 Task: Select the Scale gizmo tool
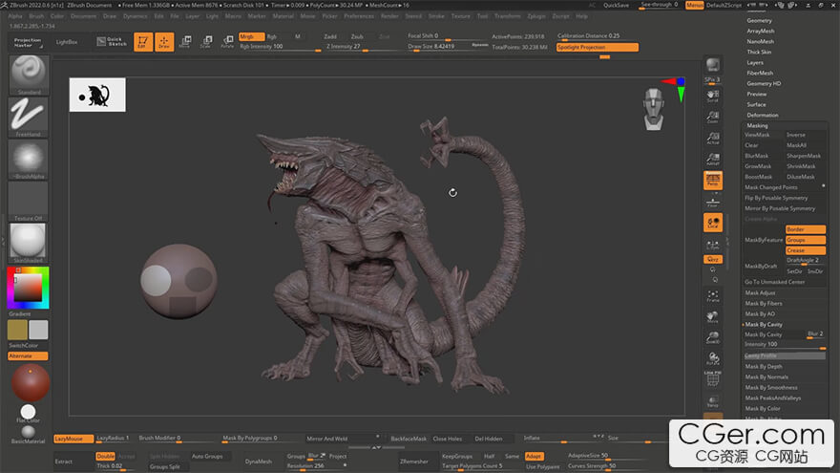coord(206,42)
